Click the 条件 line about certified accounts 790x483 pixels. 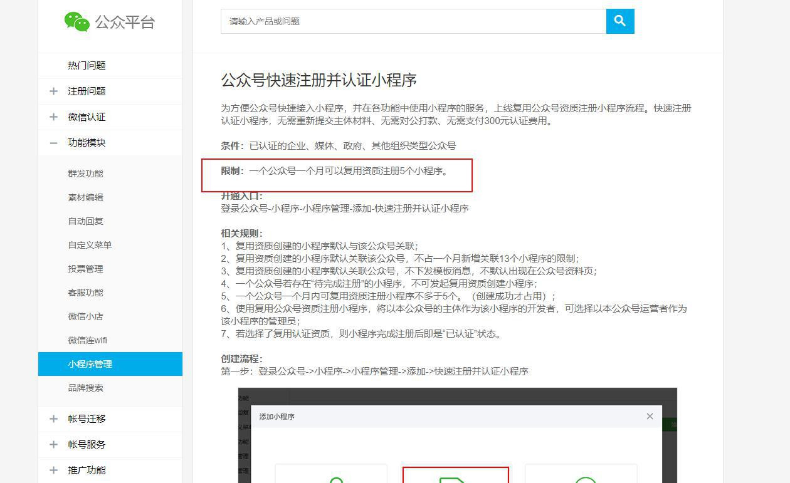(339, 146)
